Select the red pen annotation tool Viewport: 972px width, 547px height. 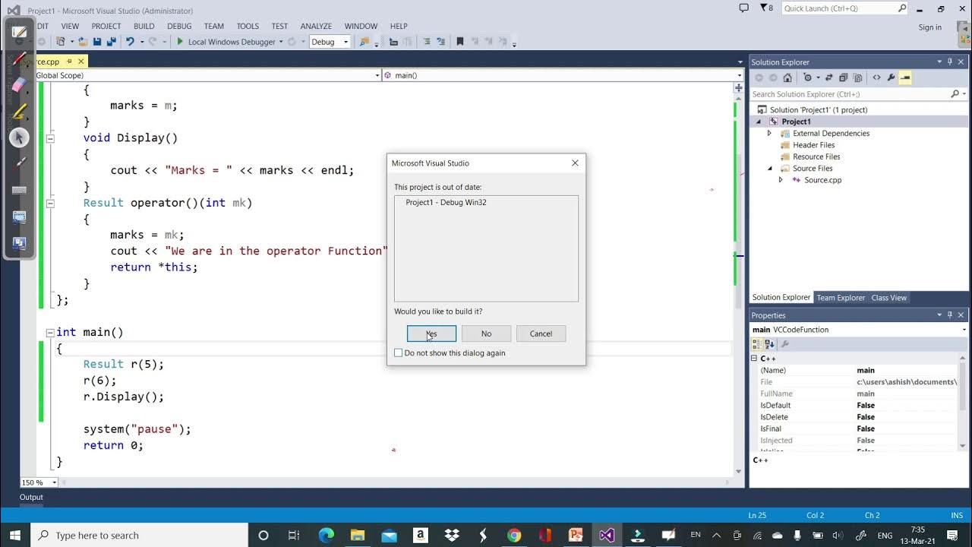[20, 58]
